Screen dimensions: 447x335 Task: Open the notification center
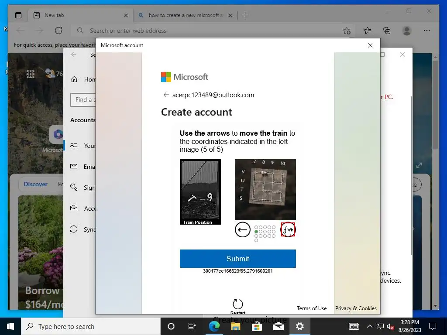coord(433,326)
